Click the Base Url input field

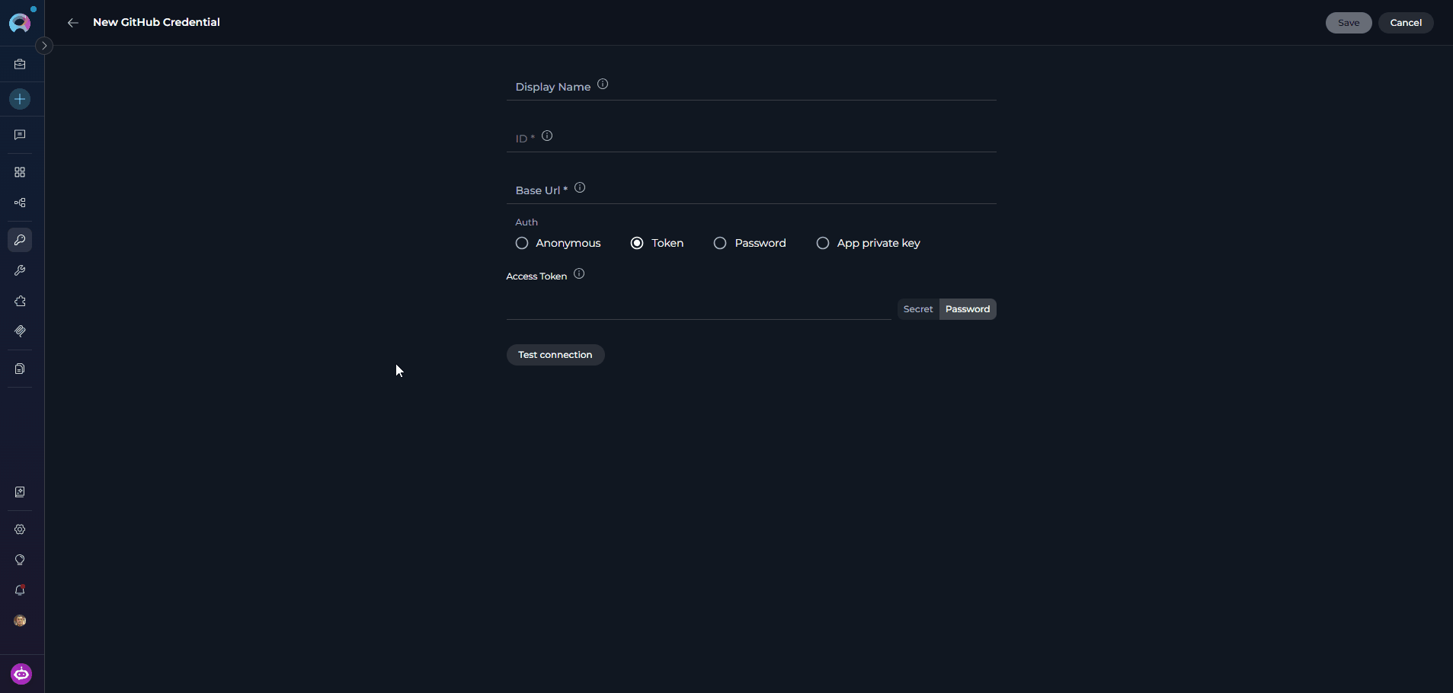pyautogui.click(x=751, y=190)
